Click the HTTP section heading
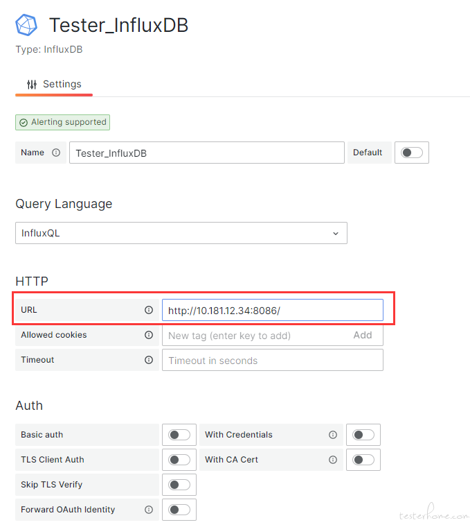 pos(32,281)
